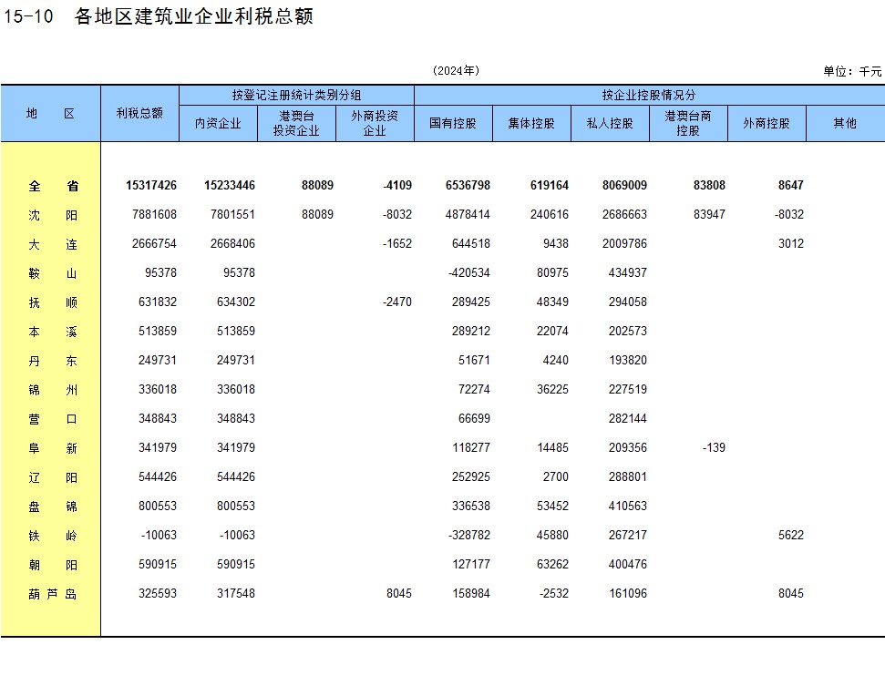Select the 内资企业 column header
Screen dimensions: 885x696
(x=218, y=123)
